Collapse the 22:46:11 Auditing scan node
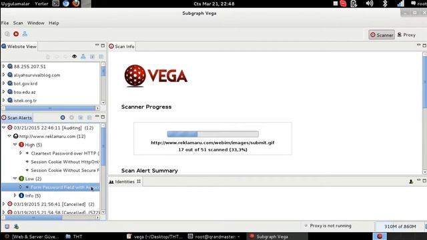427x240 pixels. (x=3, y=127)
